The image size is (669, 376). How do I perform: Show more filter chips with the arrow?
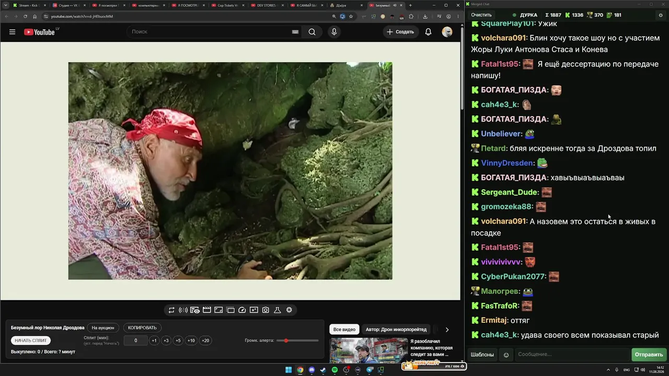click(447, 330)
